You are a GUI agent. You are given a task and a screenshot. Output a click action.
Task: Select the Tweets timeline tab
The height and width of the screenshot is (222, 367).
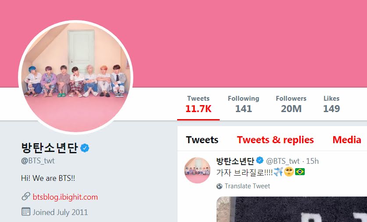click(x=202, y=140)
